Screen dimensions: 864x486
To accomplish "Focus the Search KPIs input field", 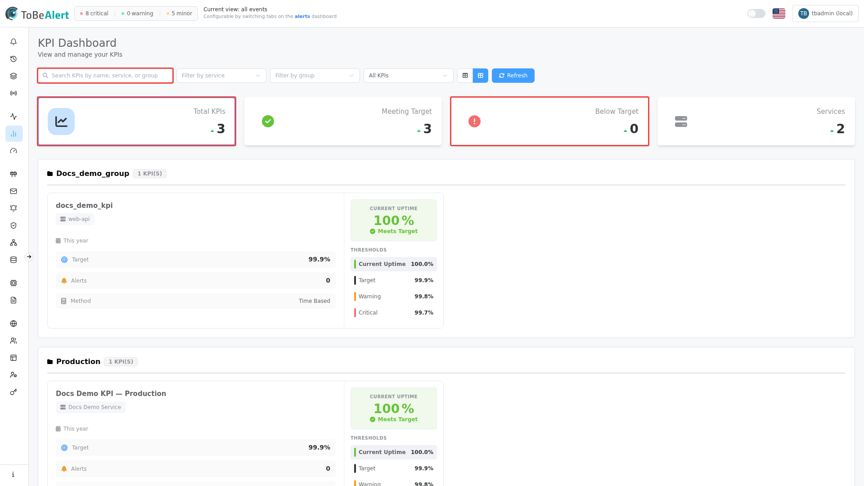I will coord(105,76).
